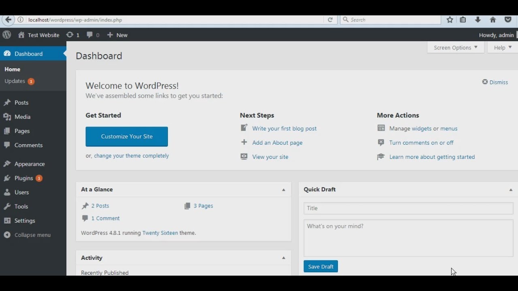Screen dimensions: 518x291
Task: Click Learn more about getting started link
Action: (432, 157)
